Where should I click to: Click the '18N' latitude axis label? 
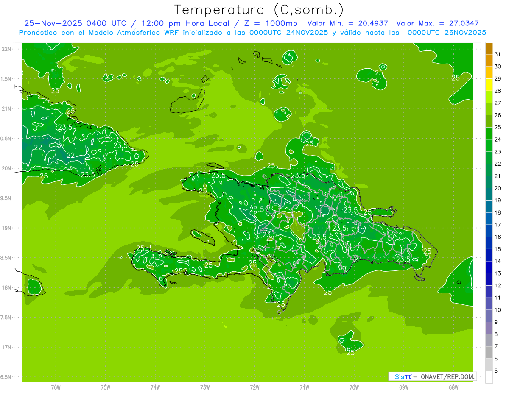6,287
